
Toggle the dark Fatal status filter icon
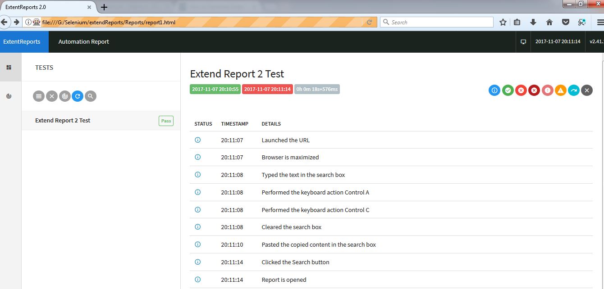pos(534,90)
